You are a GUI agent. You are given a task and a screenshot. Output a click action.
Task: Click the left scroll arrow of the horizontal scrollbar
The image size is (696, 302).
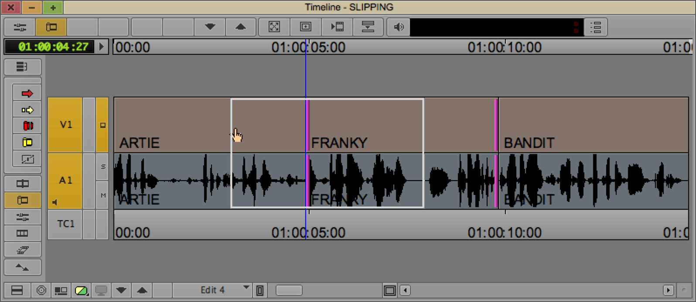point(406,290)
